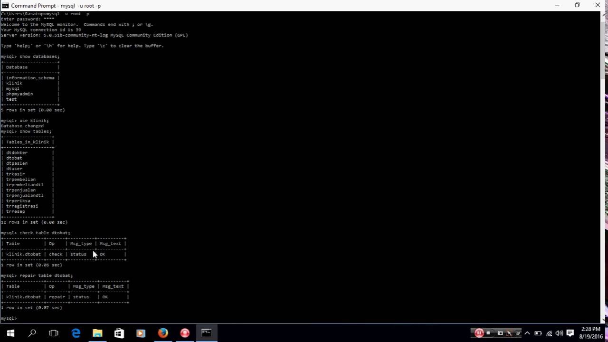608x342 pixels.
Task: Click the screenshot camera icon in recorder toolbar
Action: pyautogui.click(x=501, y=333)
